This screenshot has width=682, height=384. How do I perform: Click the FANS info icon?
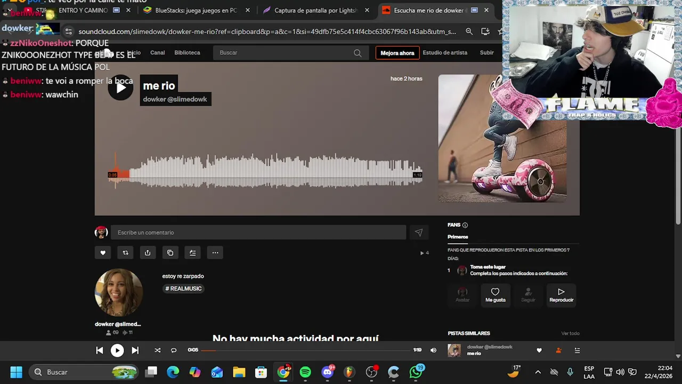465,225
